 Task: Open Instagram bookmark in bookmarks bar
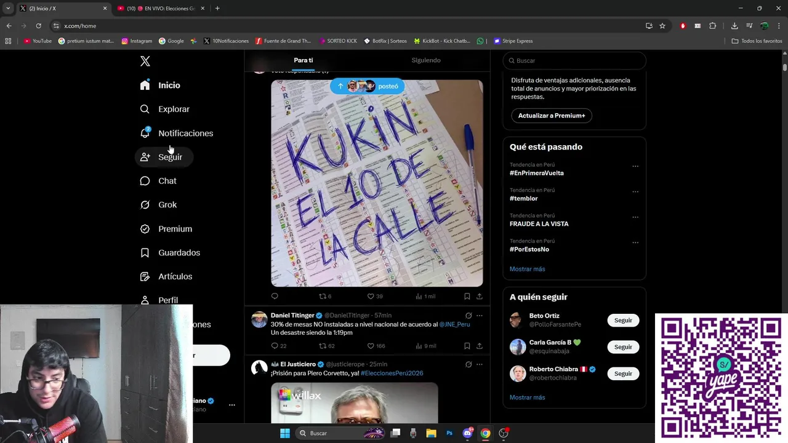tap(137, 41)
